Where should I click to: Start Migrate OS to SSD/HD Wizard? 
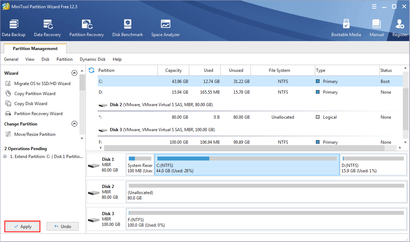42,84
